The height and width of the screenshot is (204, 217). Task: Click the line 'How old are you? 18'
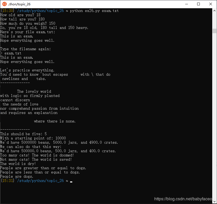(20, 15)
